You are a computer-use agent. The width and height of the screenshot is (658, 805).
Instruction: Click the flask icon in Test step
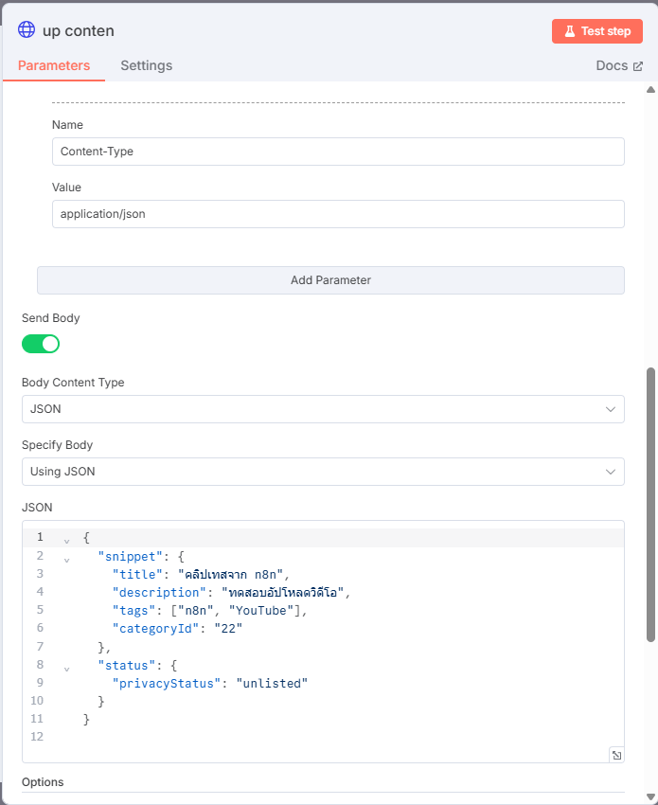pos(570,31)
